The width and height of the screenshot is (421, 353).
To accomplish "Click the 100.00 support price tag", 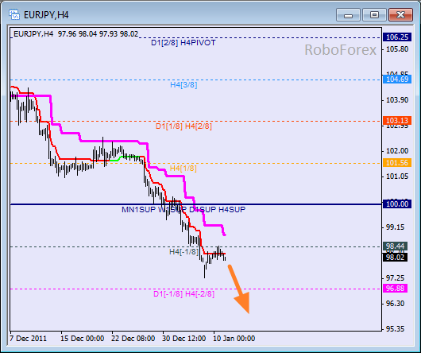I will [x=397, y=204].
